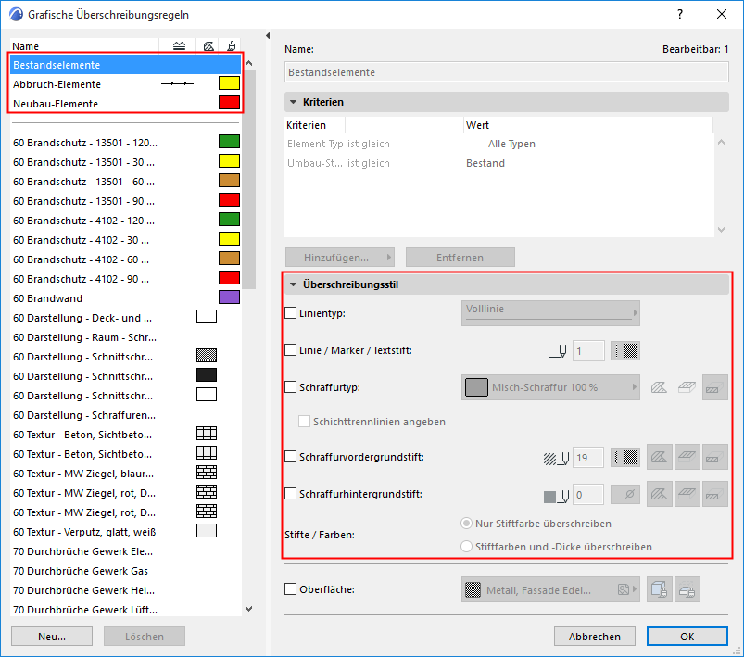Enable the Linientyp checkbox
The height and width of the screenshot is (657, 744).
(x=290, y=313)
